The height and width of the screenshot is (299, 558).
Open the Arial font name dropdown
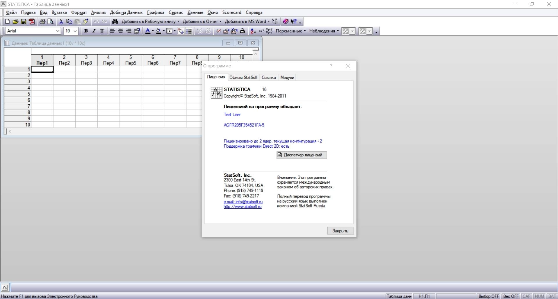pos(58,31)
